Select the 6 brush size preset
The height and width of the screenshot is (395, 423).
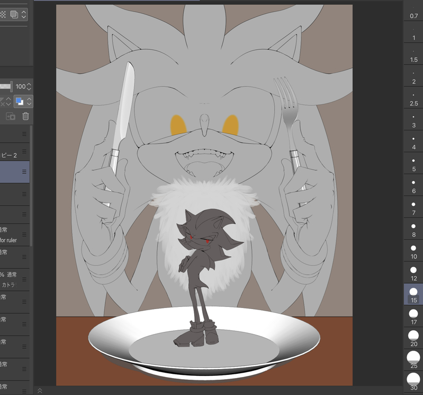click(413, 186)
